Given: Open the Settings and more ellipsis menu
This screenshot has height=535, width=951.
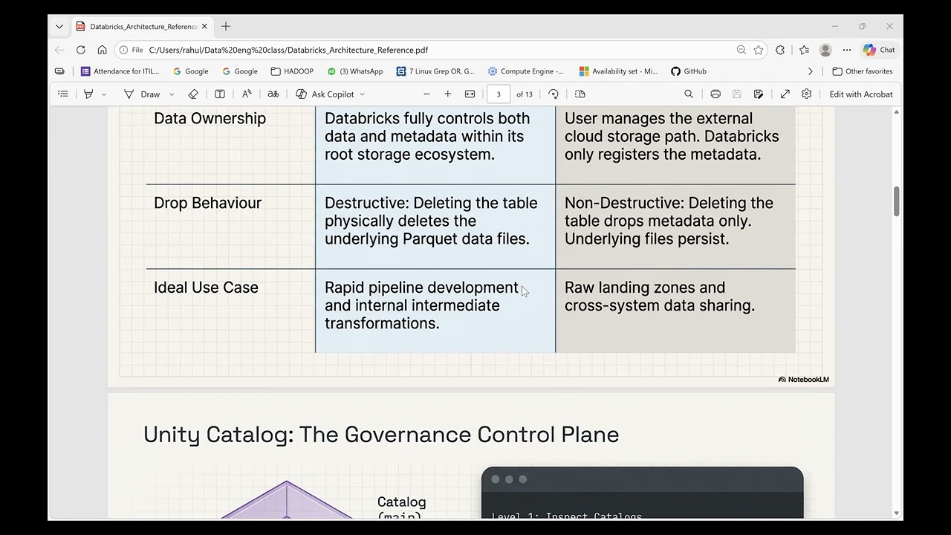Looking at the screenshot, I should (847, 50).
